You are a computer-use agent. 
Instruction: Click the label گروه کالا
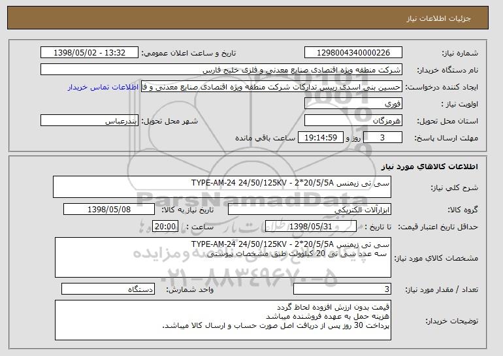click(x=462, y=210)
